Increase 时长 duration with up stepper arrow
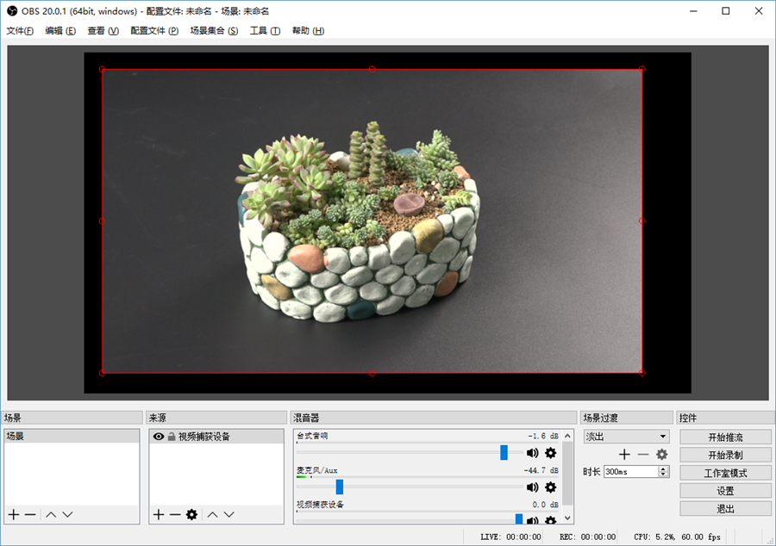776x546 pixels. (663, 468)
